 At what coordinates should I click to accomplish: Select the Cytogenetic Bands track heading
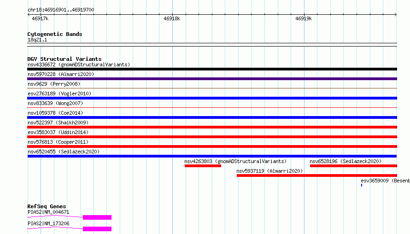[55, 34]
